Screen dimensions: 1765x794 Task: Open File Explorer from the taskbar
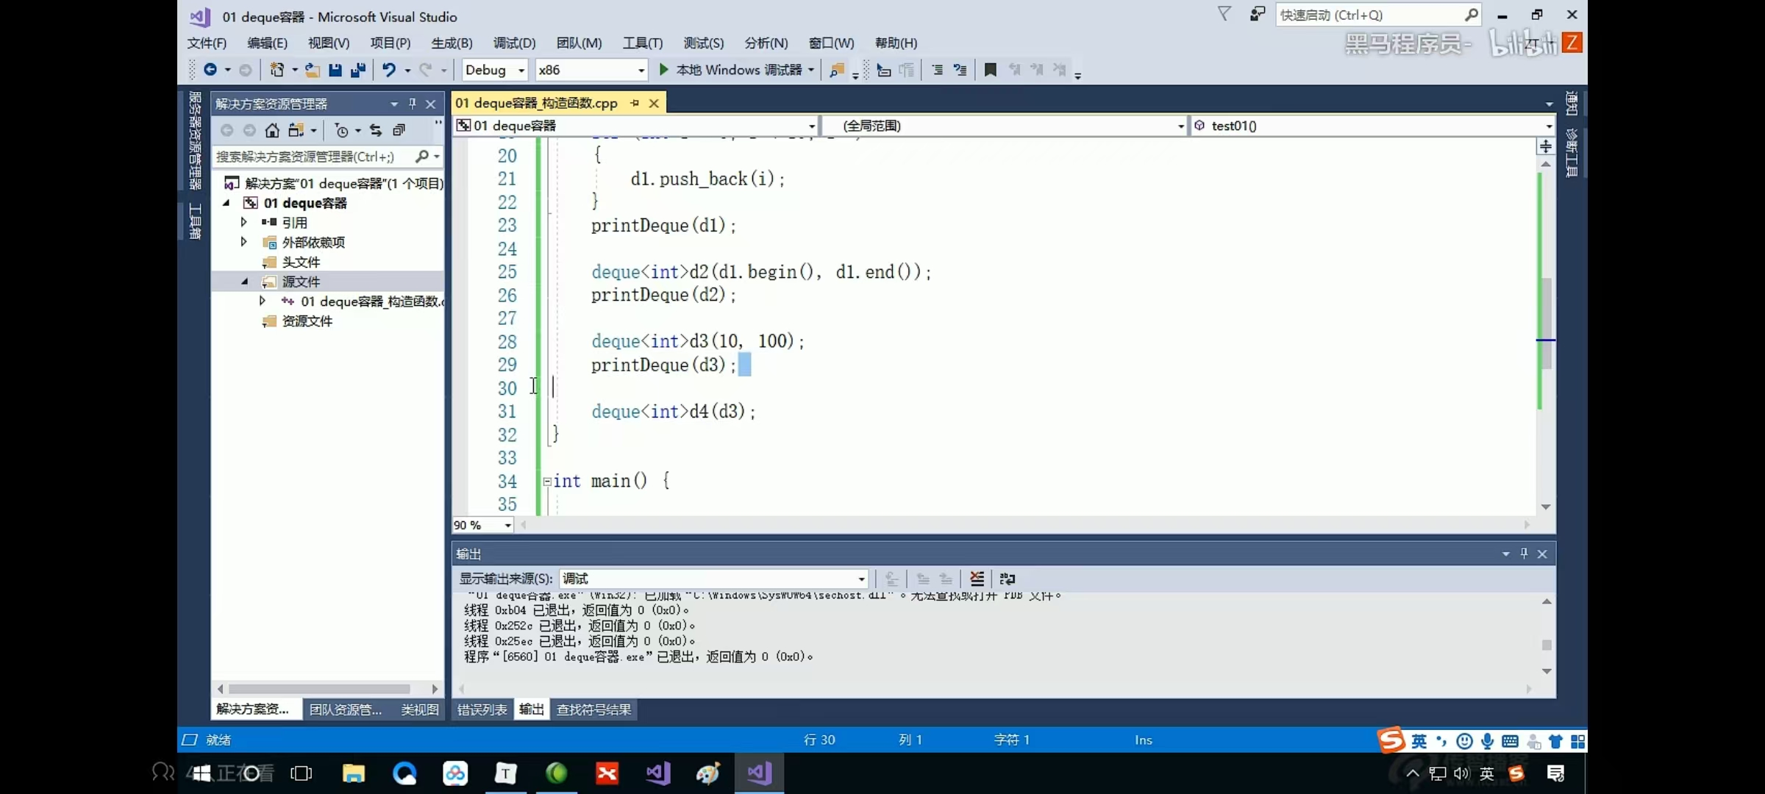click(354, 773)
